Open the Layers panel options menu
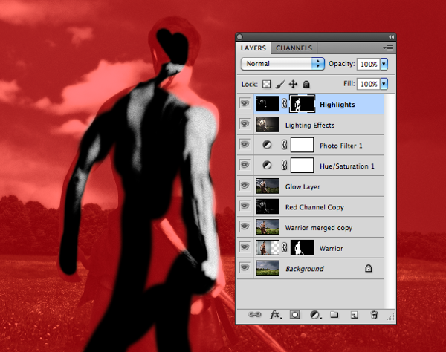Viewport: 446px width, 352px height. (x=388, y=48)
